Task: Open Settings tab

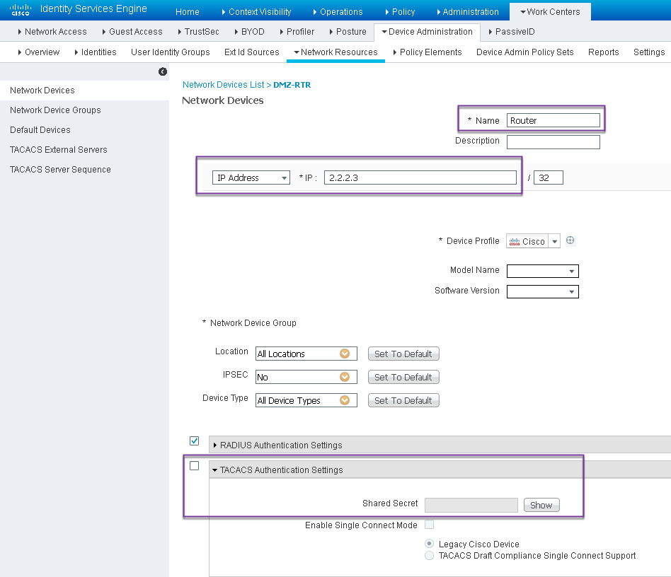Action: click(x=649, y=52)
